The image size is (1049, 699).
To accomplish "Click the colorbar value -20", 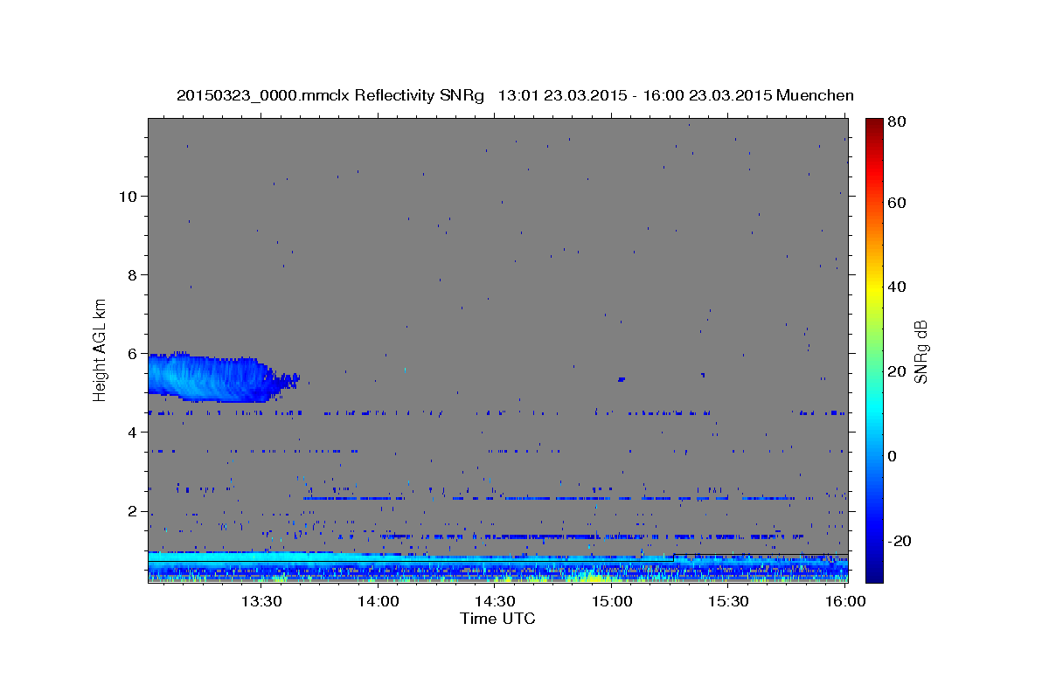I will coord(900,541).
